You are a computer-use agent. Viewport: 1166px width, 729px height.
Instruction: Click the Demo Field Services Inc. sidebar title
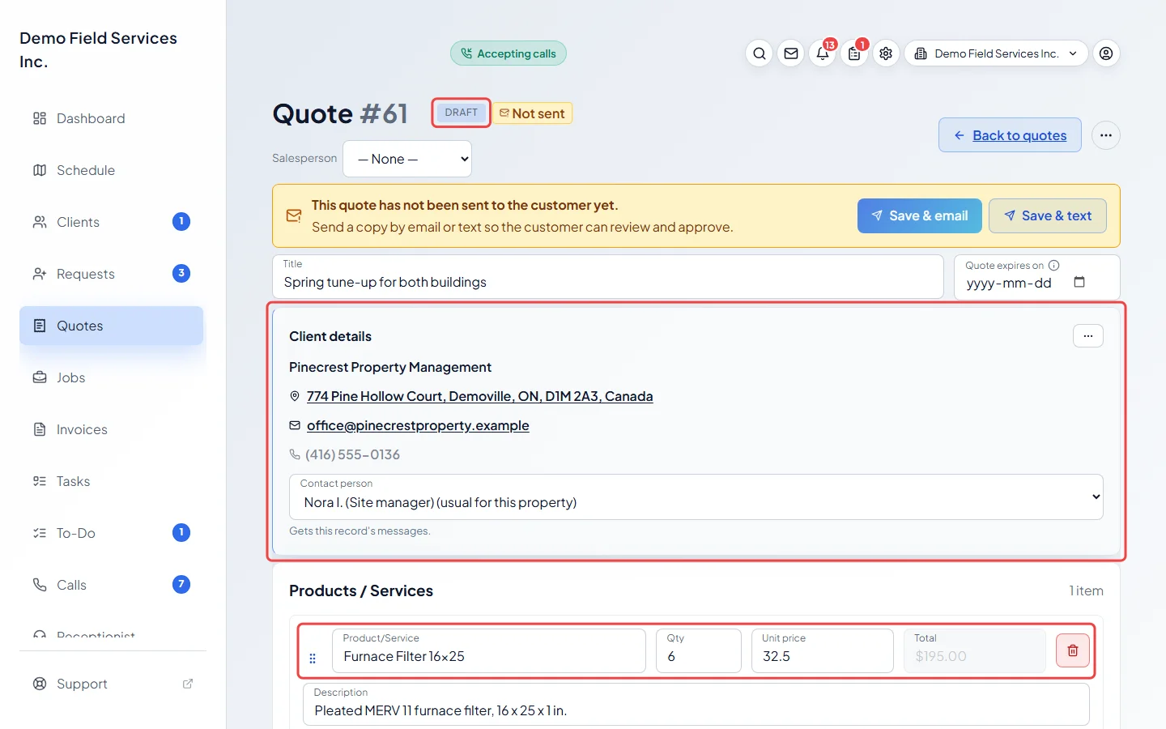98,49
